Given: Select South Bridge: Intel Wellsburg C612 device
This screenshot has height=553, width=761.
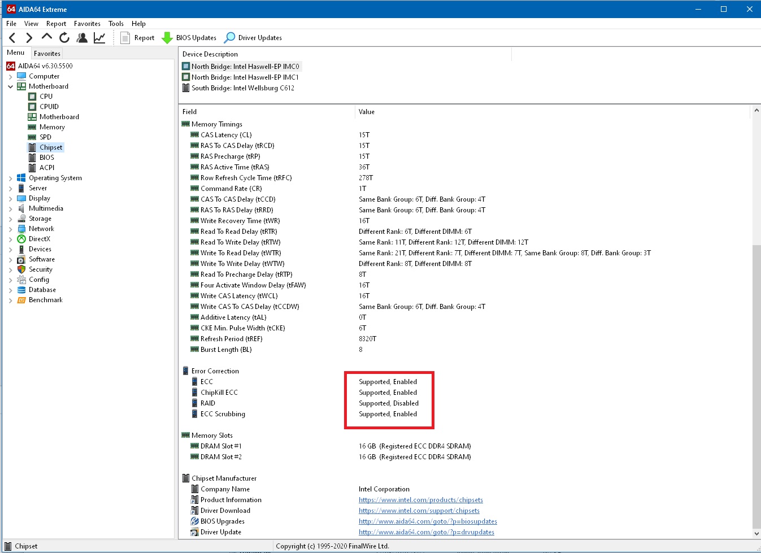Looking at the screenshot, I should point(238,88).
